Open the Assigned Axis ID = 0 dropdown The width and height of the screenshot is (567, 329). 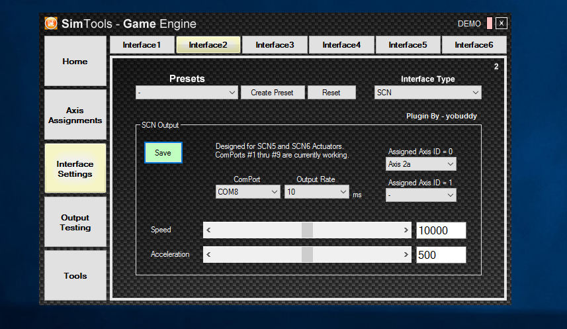tap(421, 164)
